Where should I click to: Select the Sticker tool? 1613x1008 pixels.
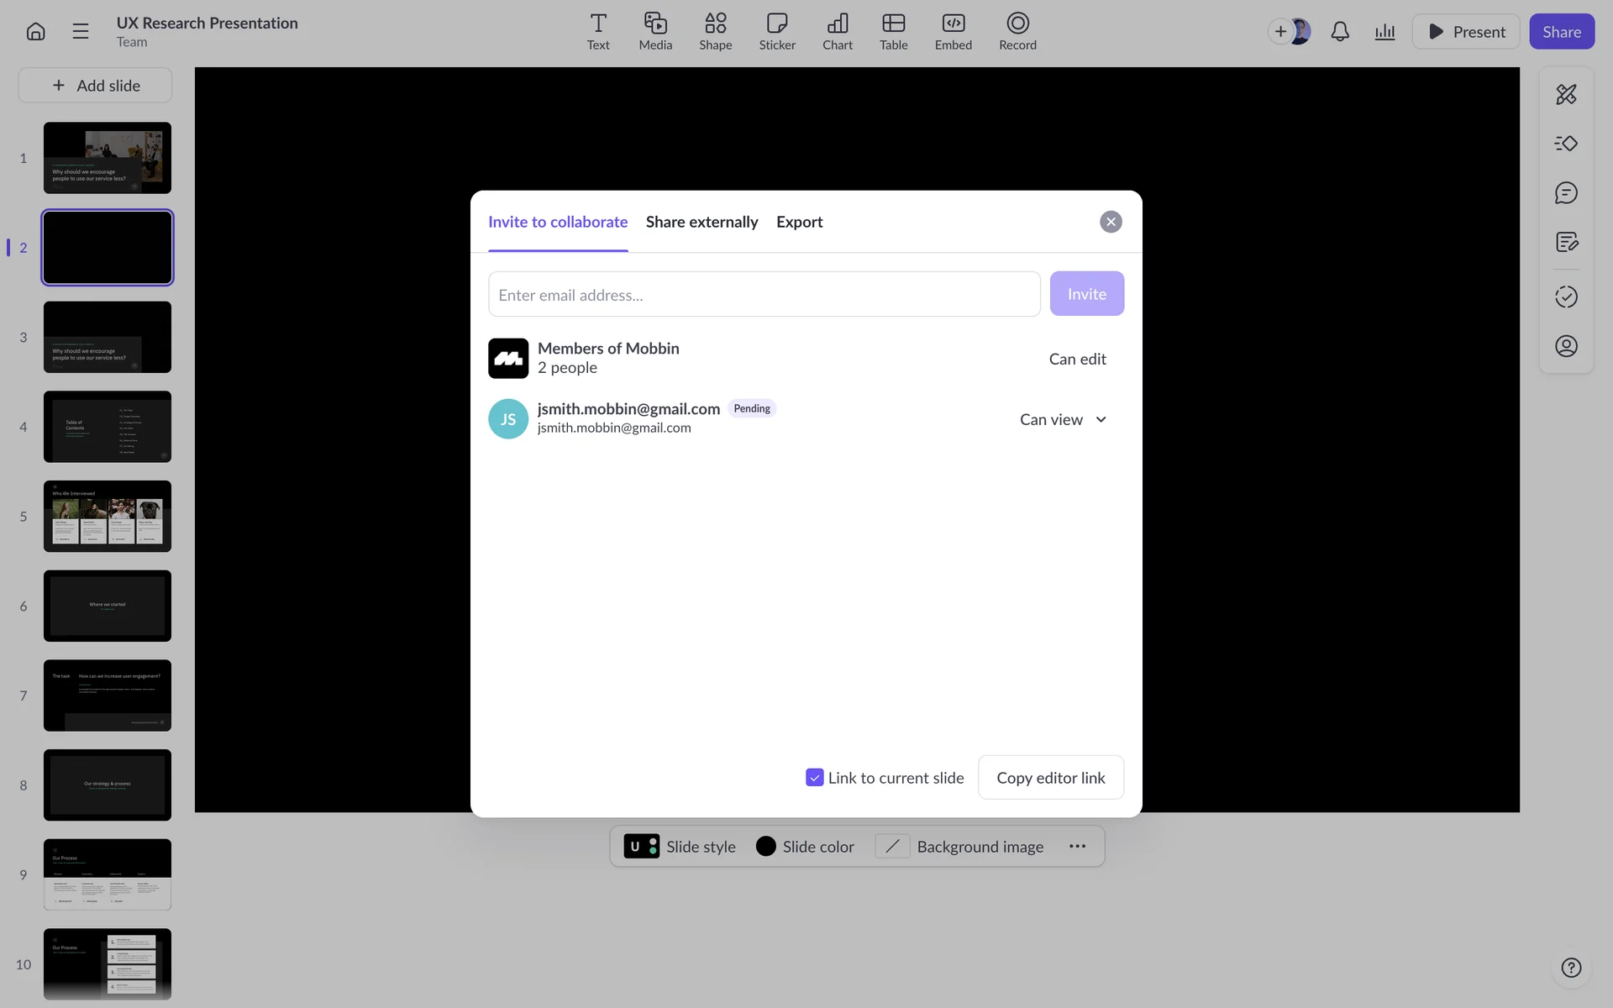click(776, 32)
